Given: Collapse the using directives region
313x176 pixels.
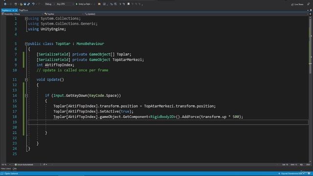Looking at the screenshot, I should pos(26,19).
